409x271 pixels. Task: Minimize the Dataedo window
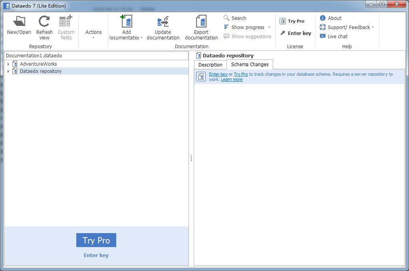coord(371,4)
